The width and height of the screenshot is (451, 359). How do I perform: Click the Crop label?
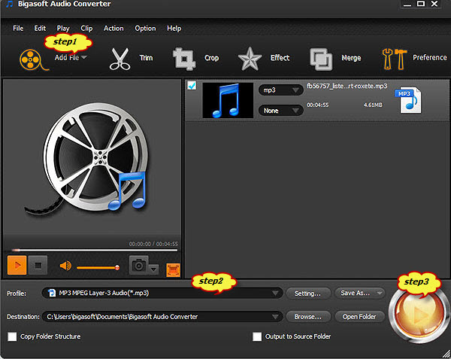(212, 58)
